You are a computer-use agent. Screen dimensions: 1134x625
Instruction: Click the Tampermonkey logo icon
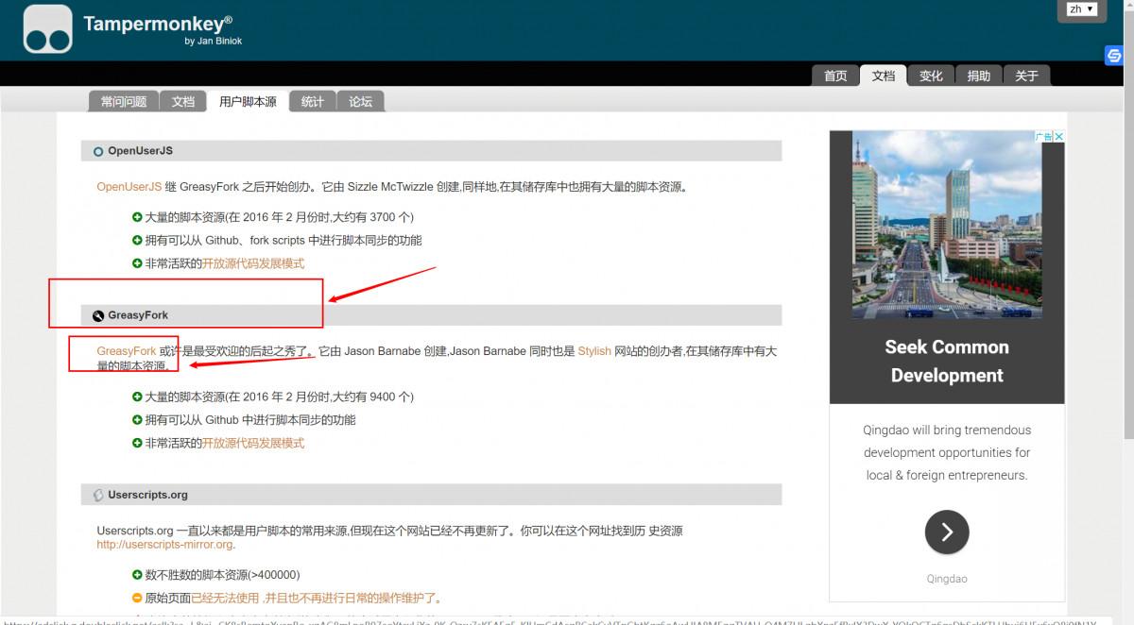coord(47,28)
